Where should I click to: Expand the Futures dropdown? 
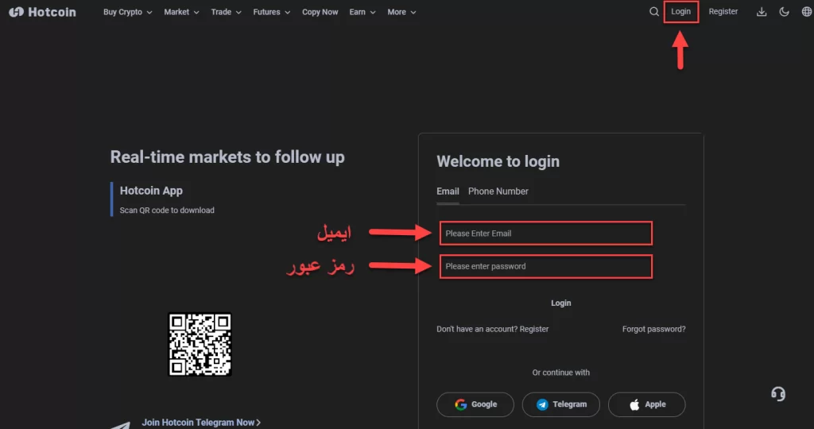coord(272,12)
